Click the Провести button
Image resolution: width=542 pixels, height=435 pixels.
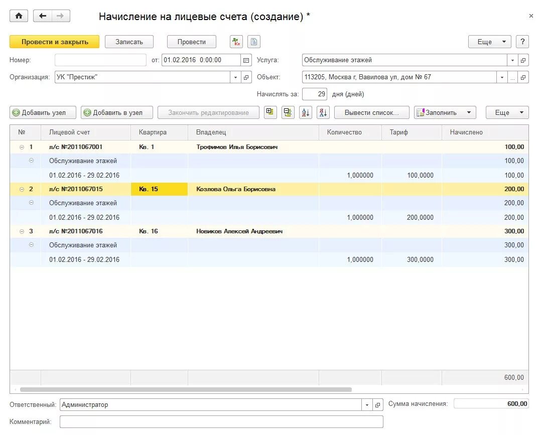[x=192, y=42]
